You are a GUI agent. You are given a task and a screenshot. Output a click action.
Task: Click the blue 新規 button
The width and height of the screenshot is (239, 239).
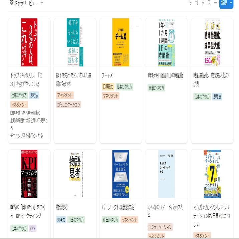(224, 3)
